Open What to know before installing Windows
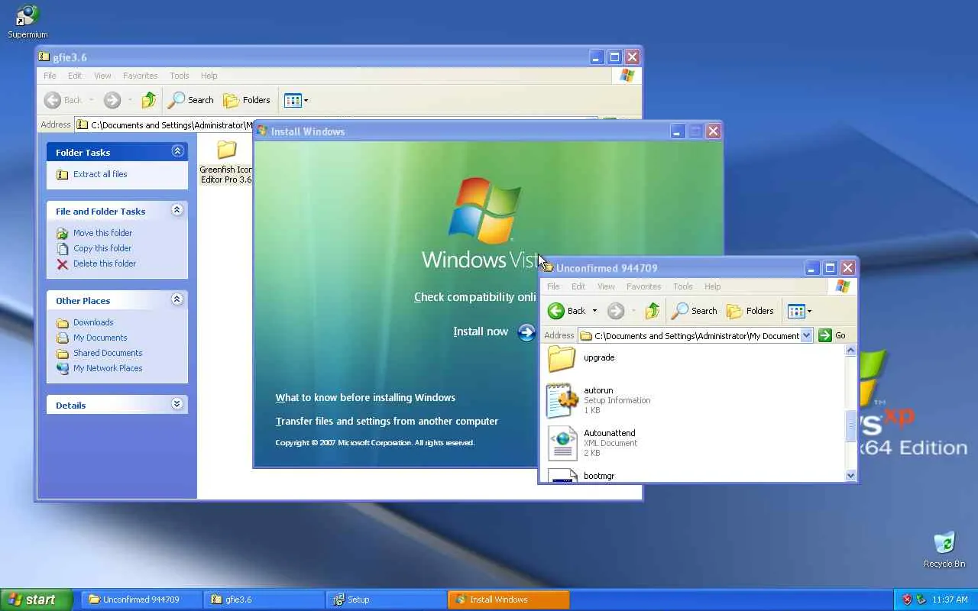978x611 pixels. point(365,397)
